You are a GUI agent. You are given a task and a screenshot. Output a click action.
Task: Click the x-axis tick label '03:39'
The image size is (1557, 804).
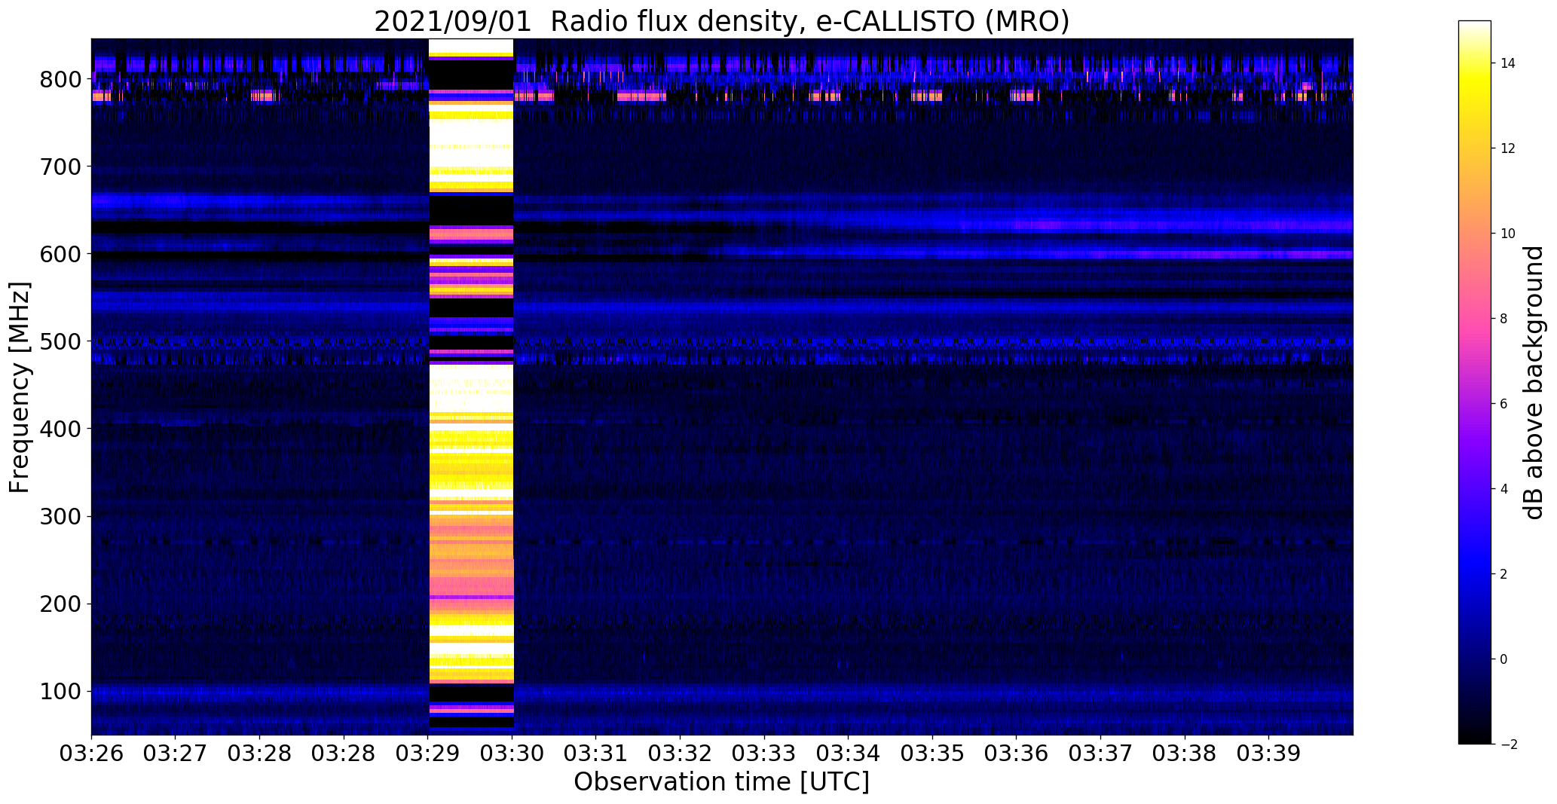pos(1269,754)
